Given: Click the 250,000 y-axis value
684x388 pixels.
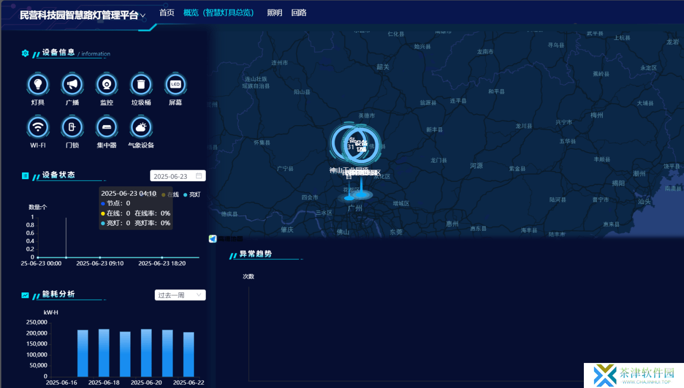Looking at the screenshot, I should point(36,322).
